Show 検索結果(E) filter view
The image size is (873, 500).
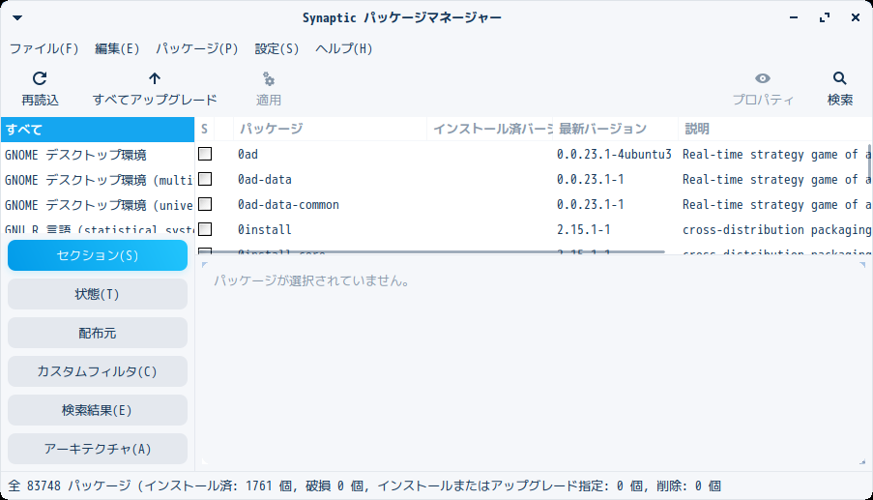[x=98, y=410]
